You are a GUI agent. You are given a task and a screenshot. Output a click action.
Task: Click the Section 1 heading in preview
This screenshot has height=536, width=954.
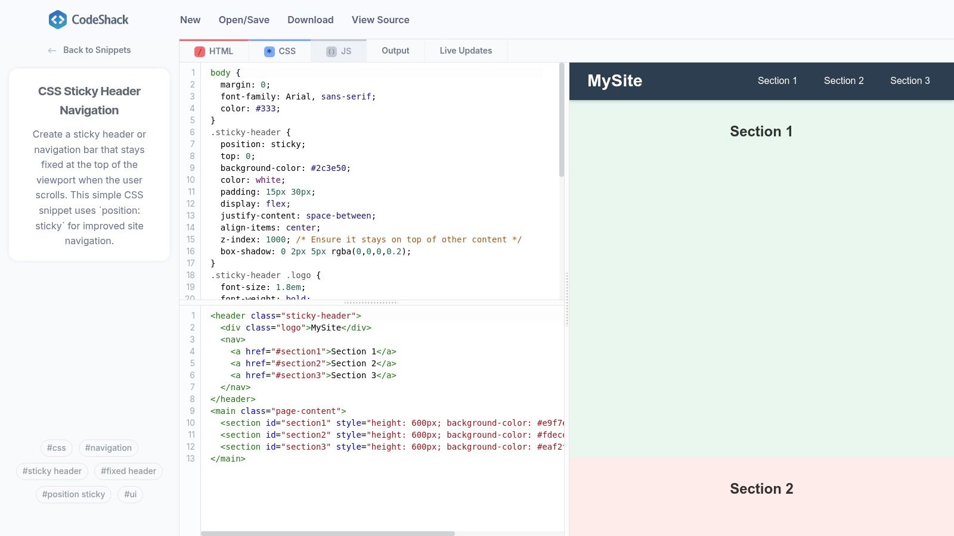761,132
